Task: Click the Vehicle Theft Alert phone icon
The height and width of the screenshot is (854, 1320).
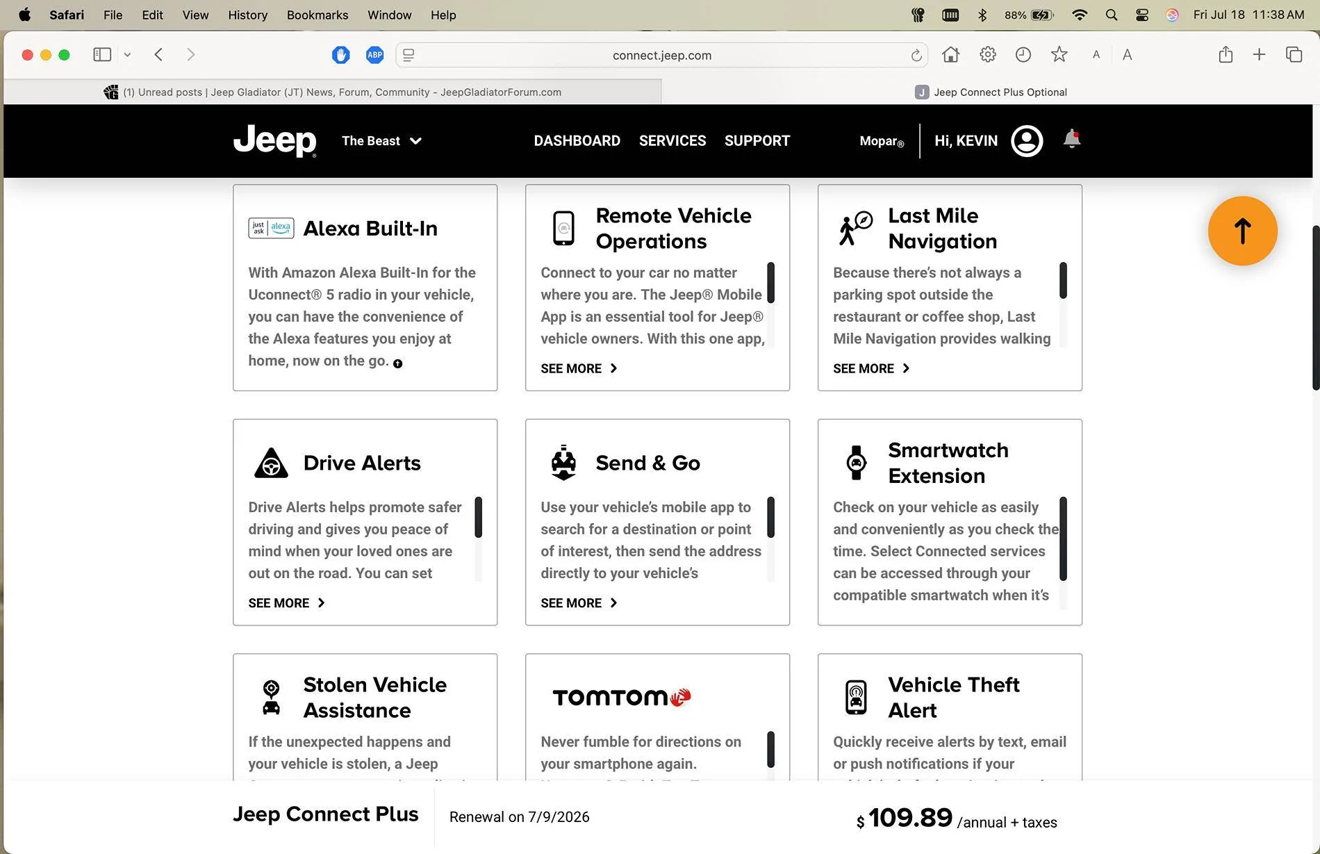Action: click(x=856, y=697)
